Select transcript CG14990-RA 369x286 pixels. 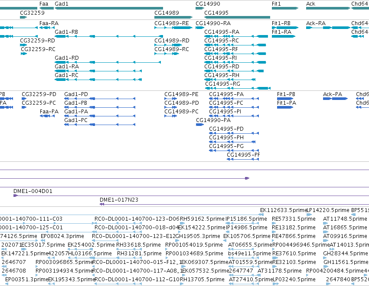200,28
